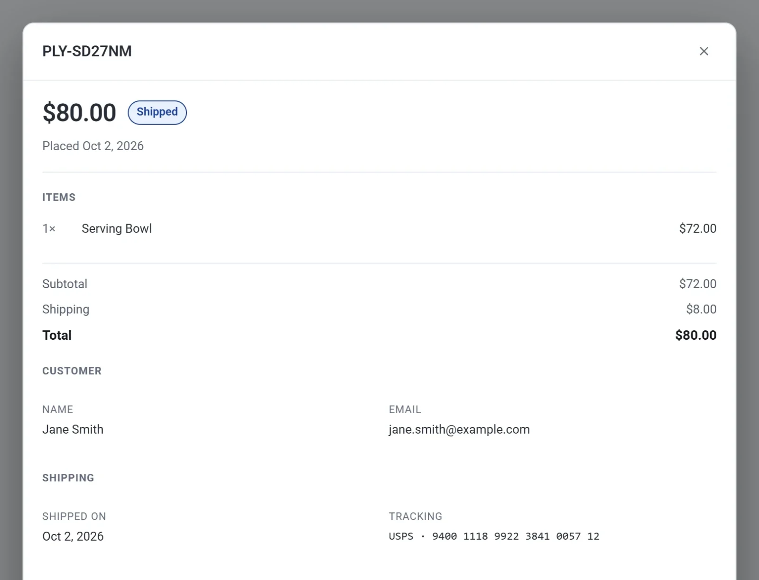Viewport: 759px width, 580px height.
Task: Select the USPS tracking number
Action: point(494,536)
